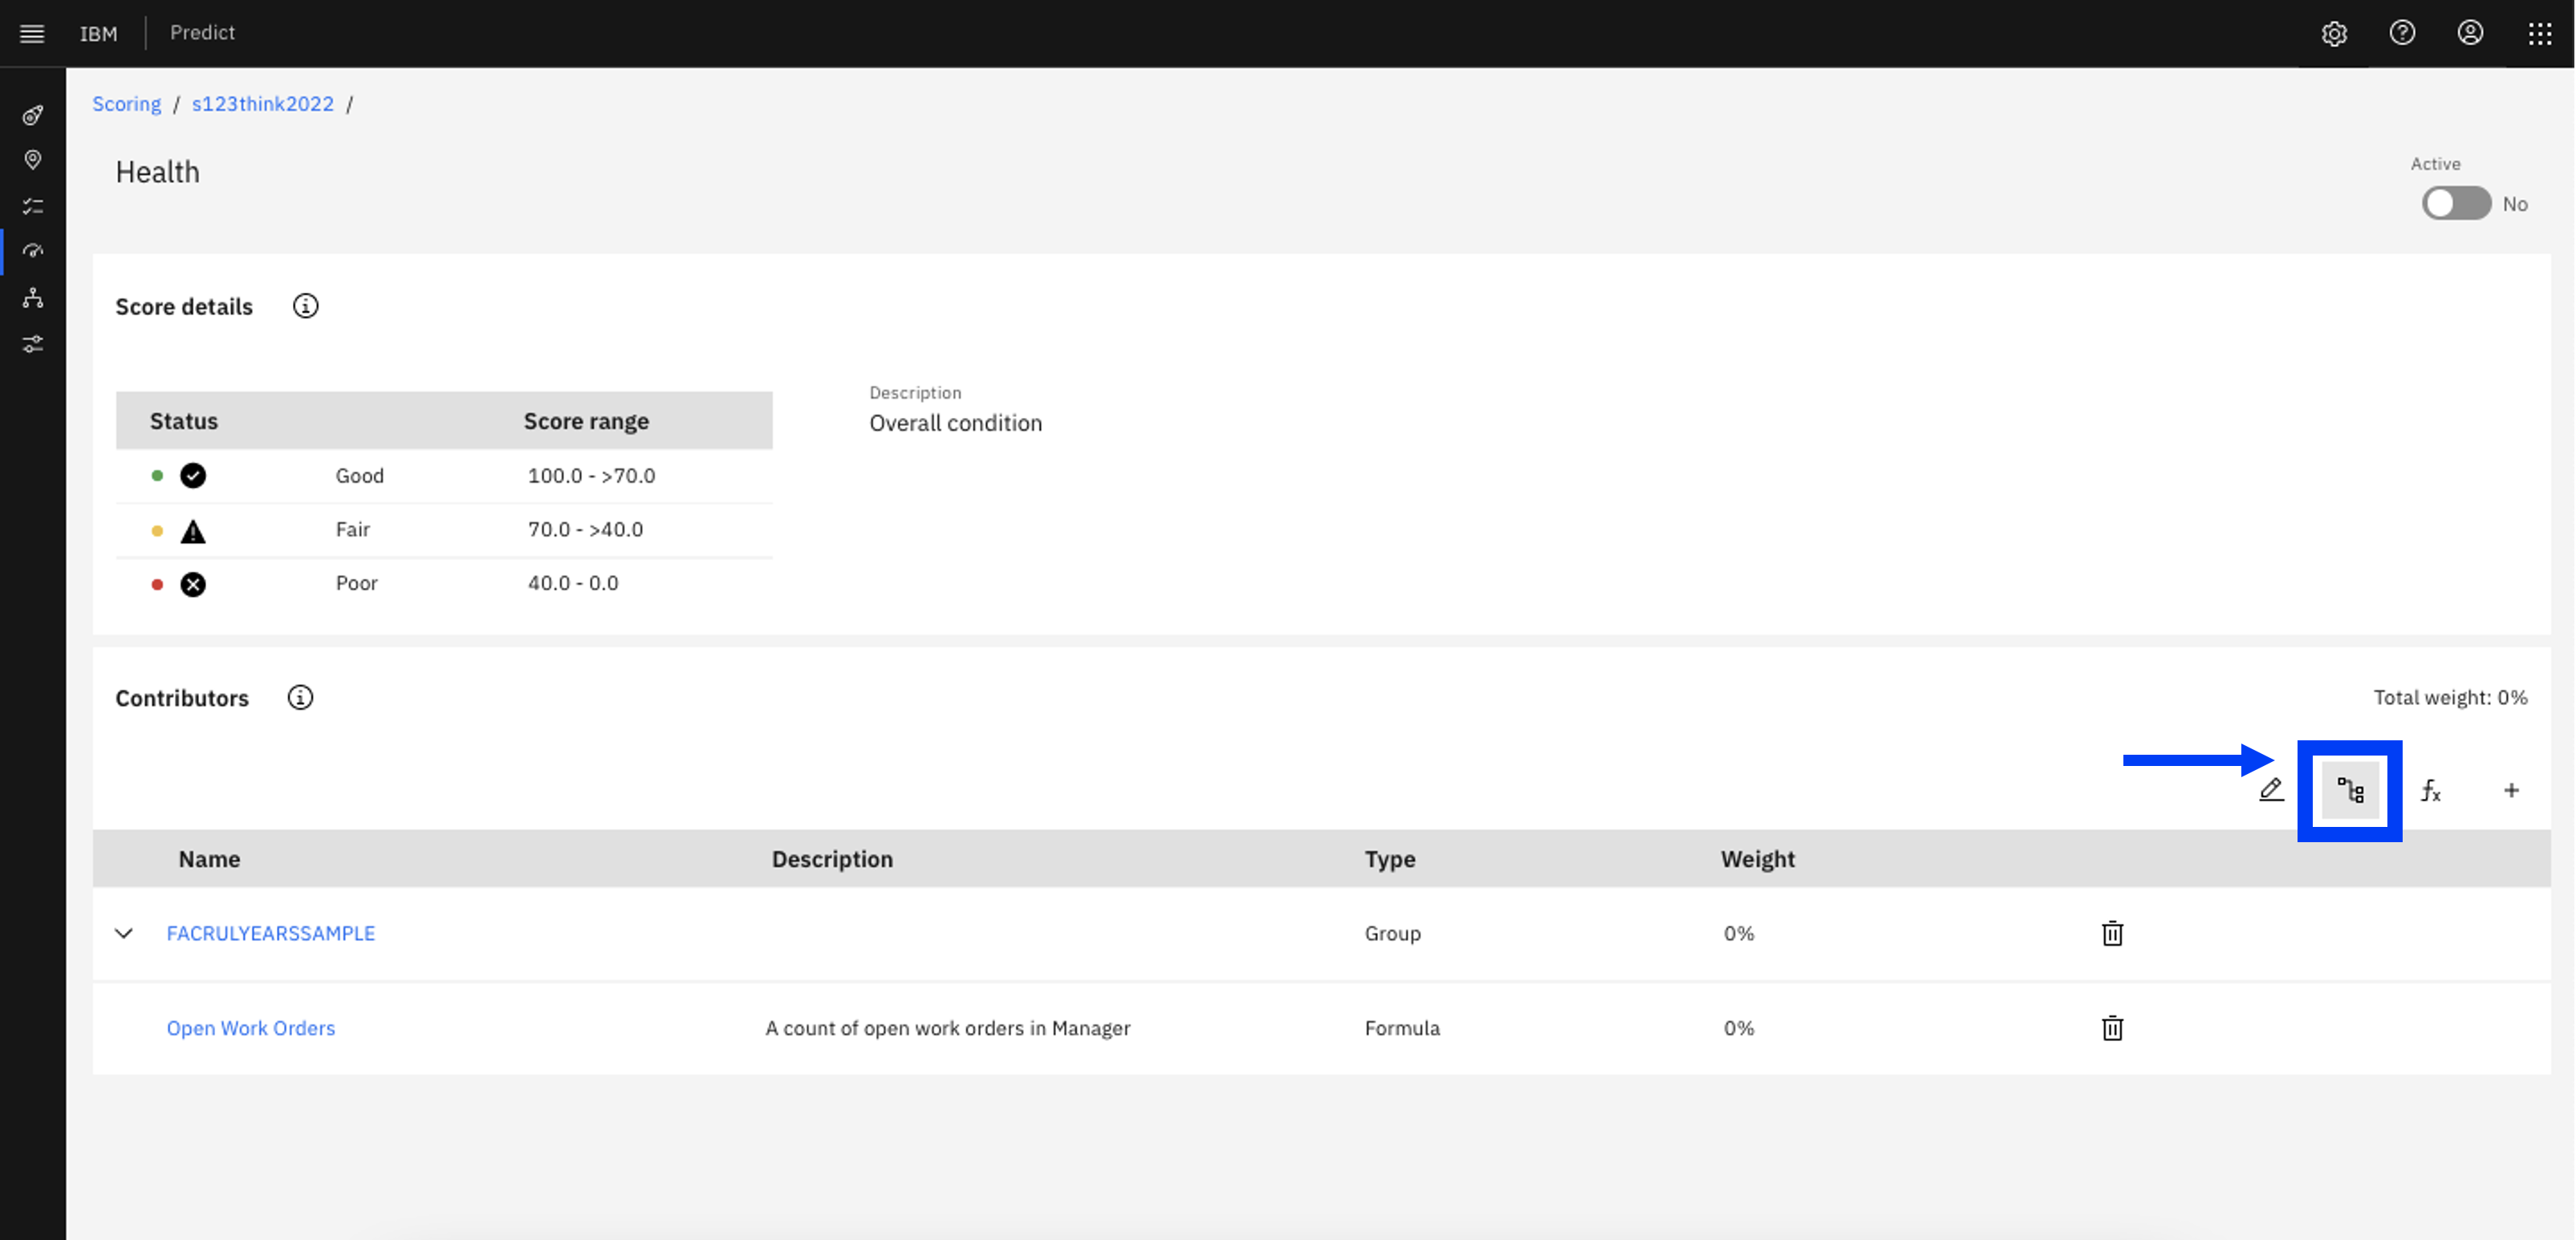Click the Type column header
2576x1240 pixels.
[1390, 859]
